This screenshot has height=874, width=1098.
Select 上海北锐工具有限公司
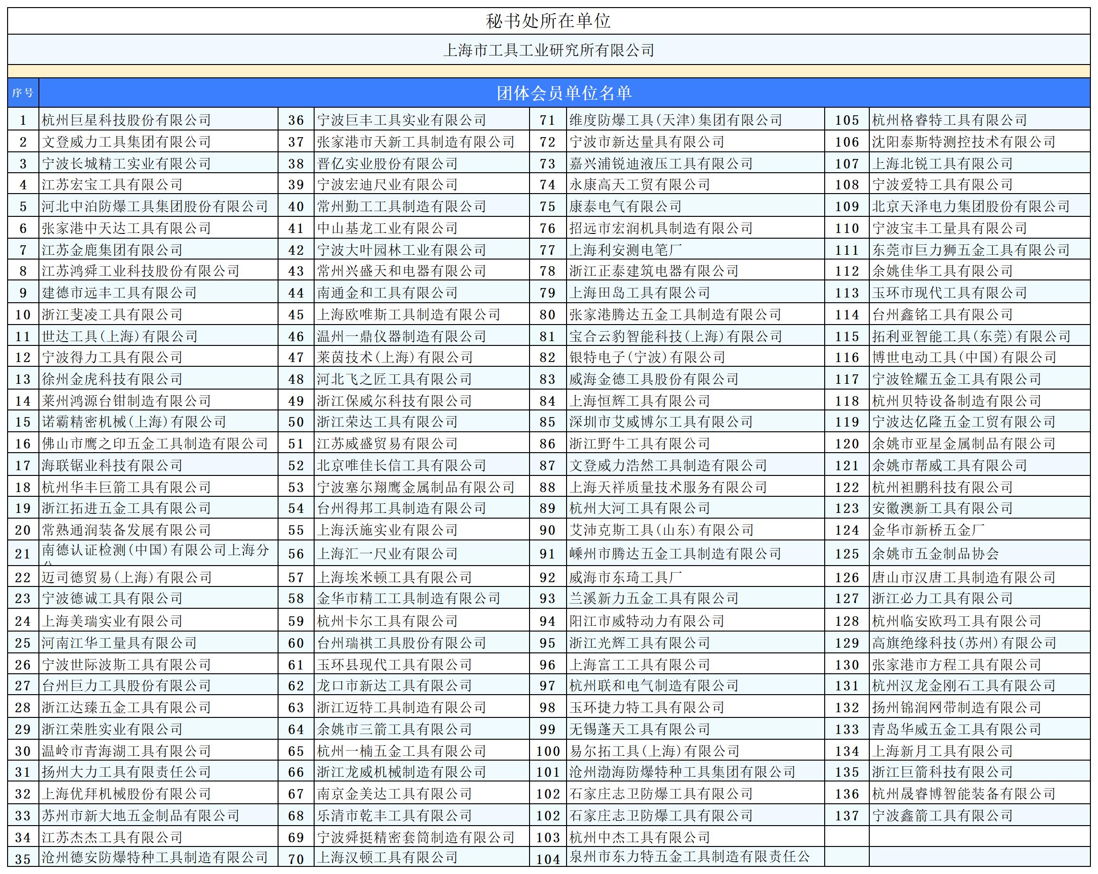[943, 164]
